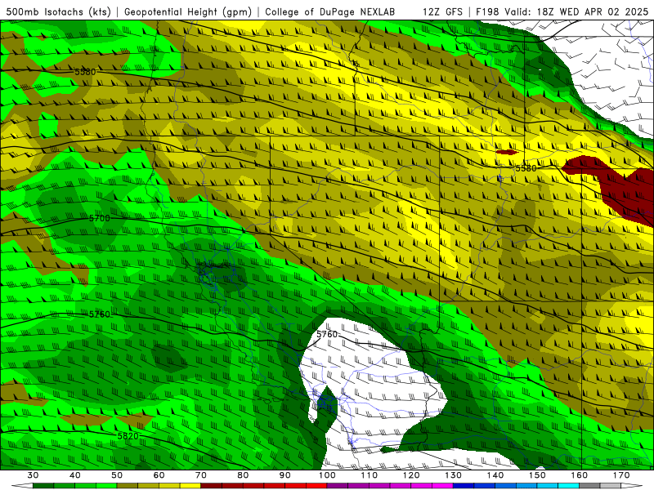Click the 140 value on the color scale
Viewport: 654px width, 490px height.
tap(495, 475)
